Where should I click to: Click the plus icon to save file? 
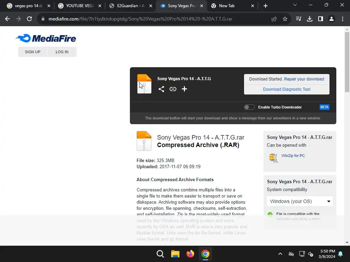[184, 89]
